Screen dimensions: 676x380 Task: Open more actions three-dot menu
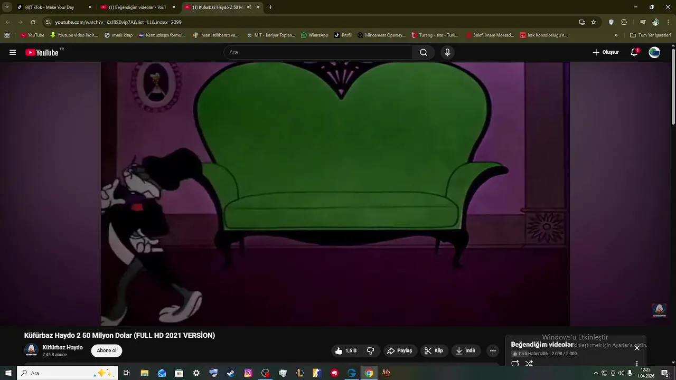coord(493,350)
